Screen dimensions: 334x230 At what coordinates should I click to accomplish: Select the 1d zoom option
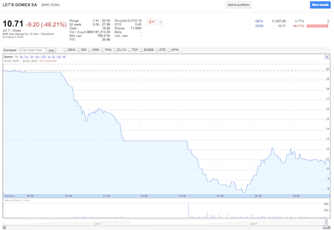[16, 57]
